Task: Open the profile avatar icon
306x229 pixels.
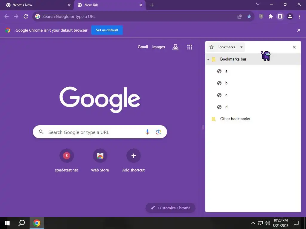Action: coord(290,17)
